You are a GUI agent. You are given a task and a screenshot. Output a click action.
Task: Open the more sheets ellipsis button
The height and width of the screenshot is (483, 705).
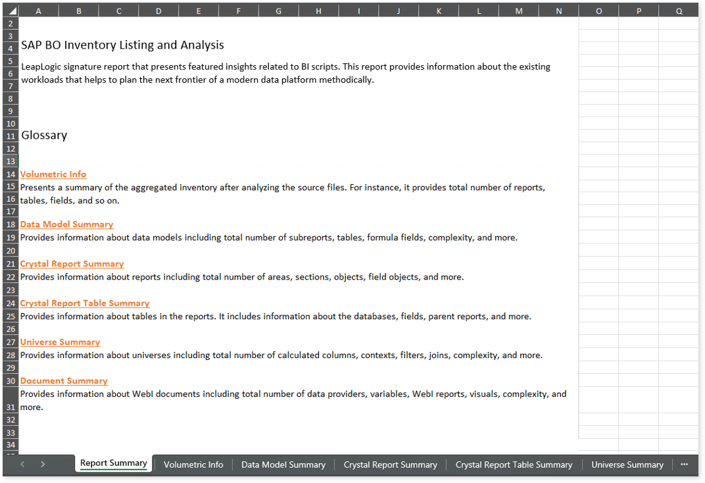(x=685, y=464)
